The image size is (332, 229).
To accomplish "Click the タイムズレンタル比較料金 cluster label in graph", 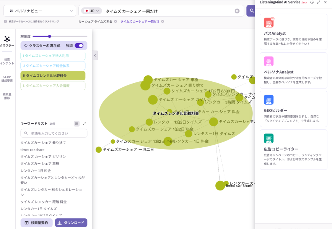I will coord(176,113).
